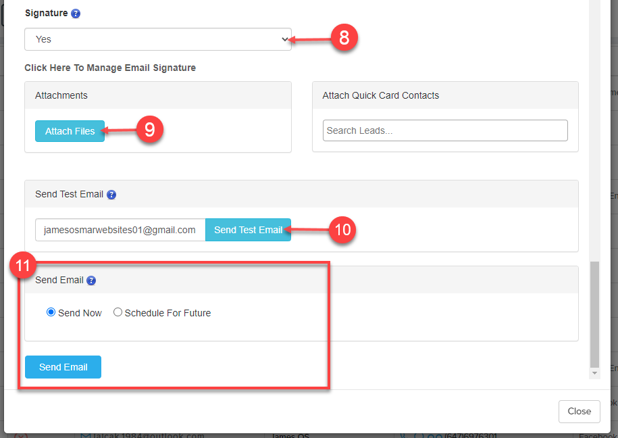Screen dimensions: 618x438
Task: Click the red number 11 annotation badge
Action: click(x=24, y=266)
